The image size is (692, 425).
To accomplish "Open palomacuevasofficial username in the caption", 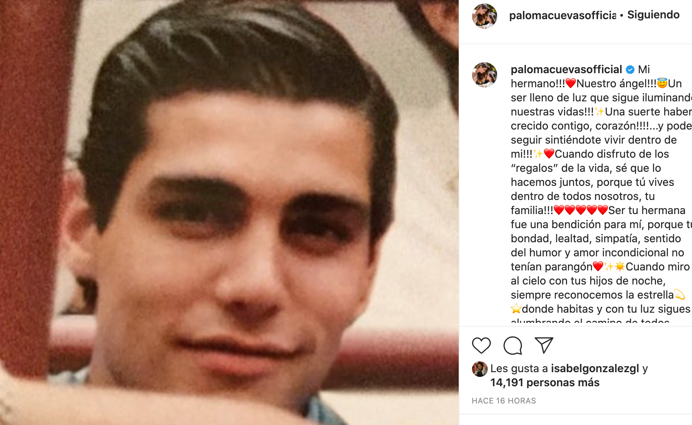I will click(566, 70).
